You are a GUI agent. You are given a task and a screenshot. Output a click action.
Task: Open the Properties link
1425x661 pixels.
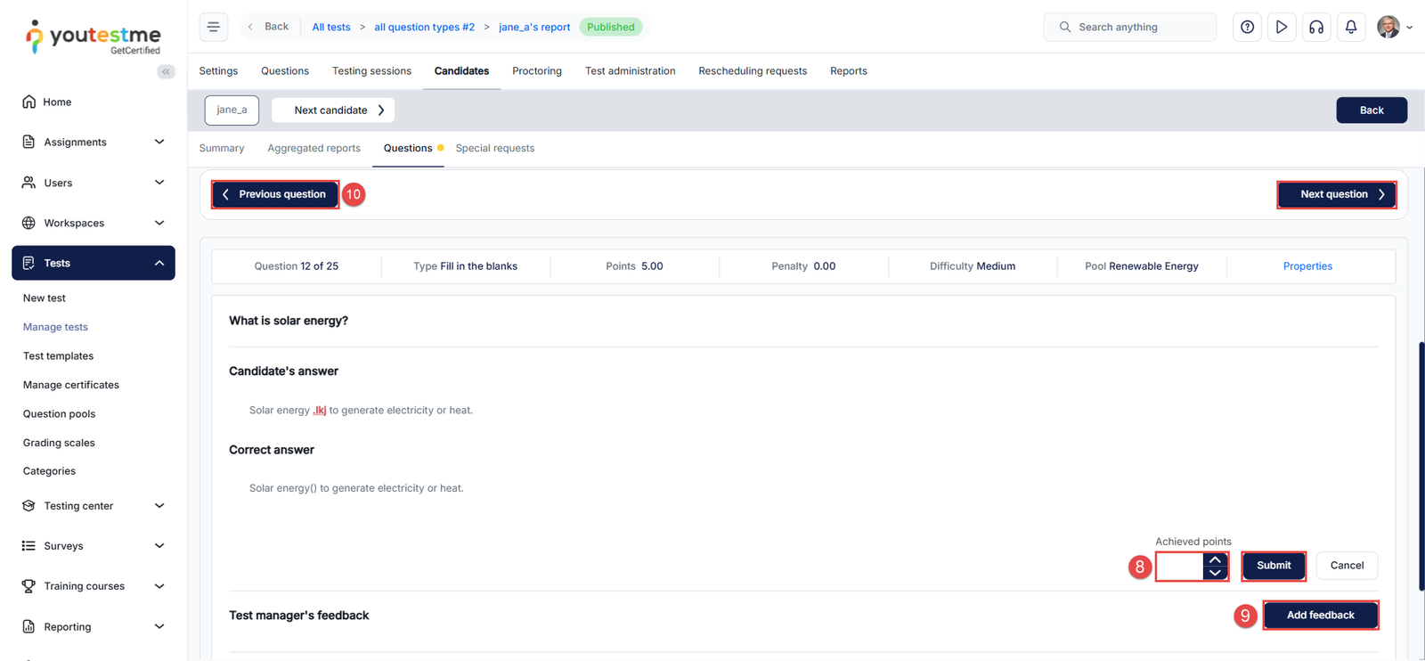point(1307,266)
